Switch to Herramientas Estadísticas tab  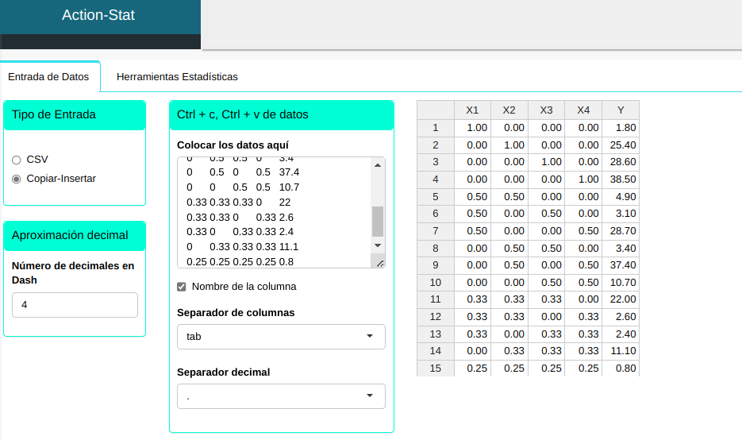tap(177, 77)
